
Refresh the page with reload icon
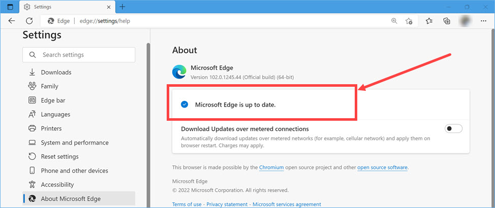[29, 21]
